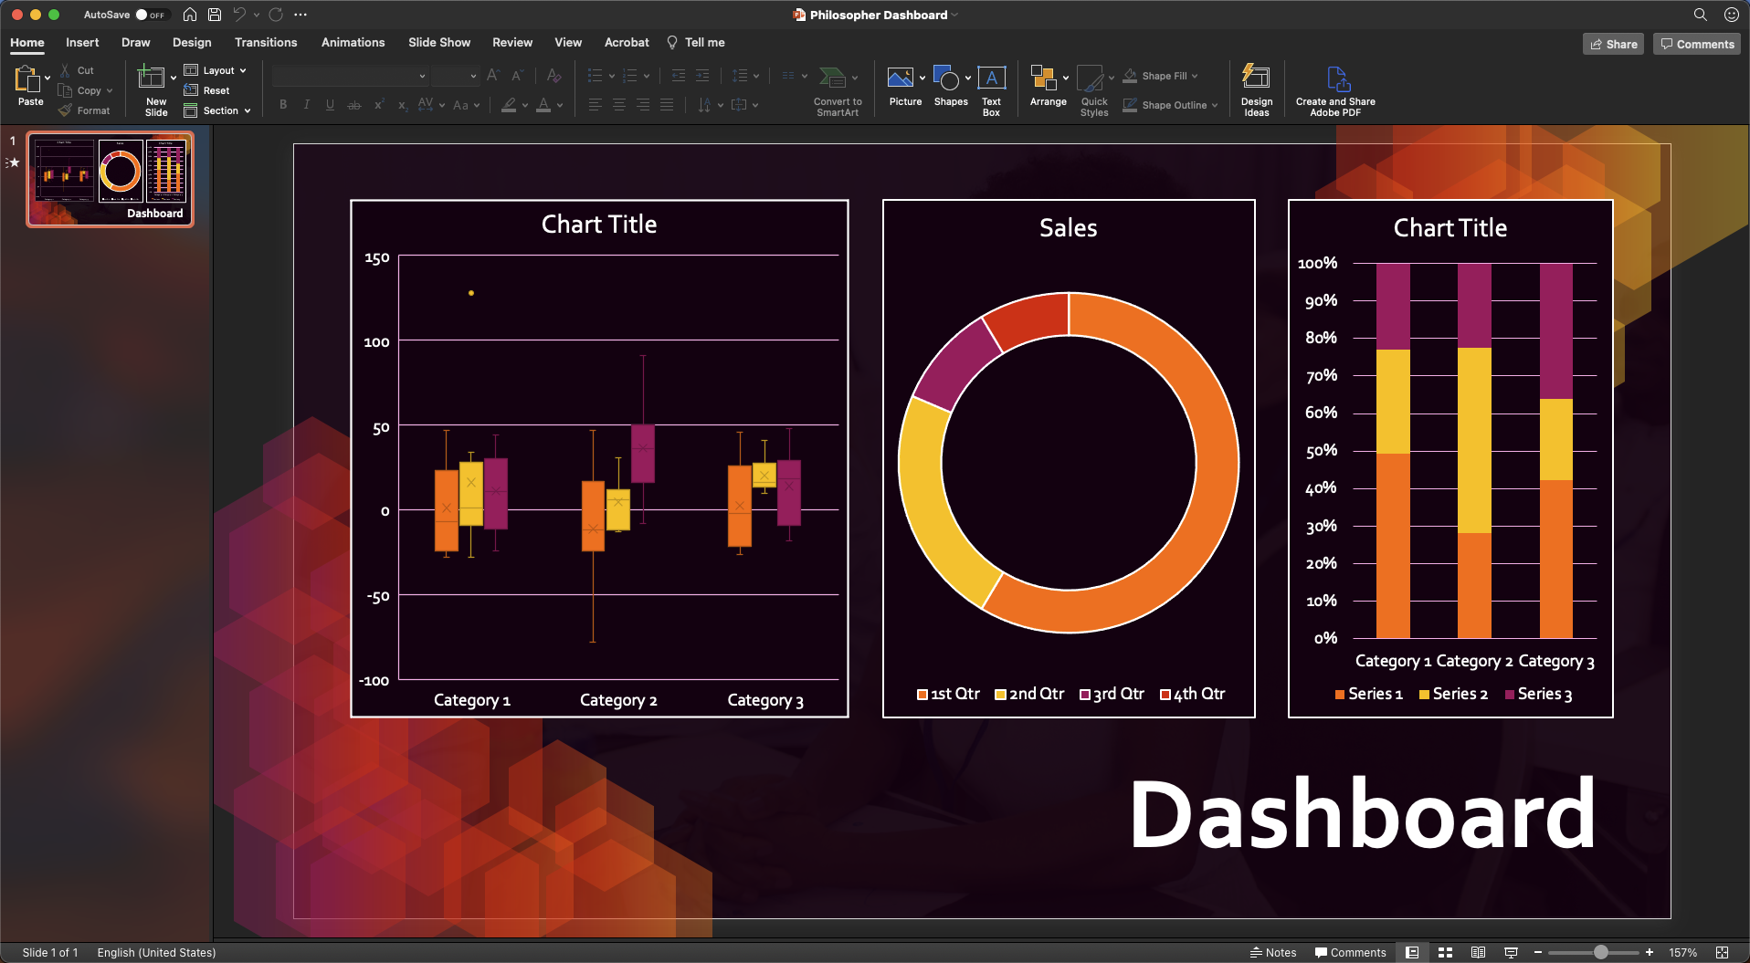Open the Section dropdown
Screen dimensions: 1750x963
tap(217, 110)
